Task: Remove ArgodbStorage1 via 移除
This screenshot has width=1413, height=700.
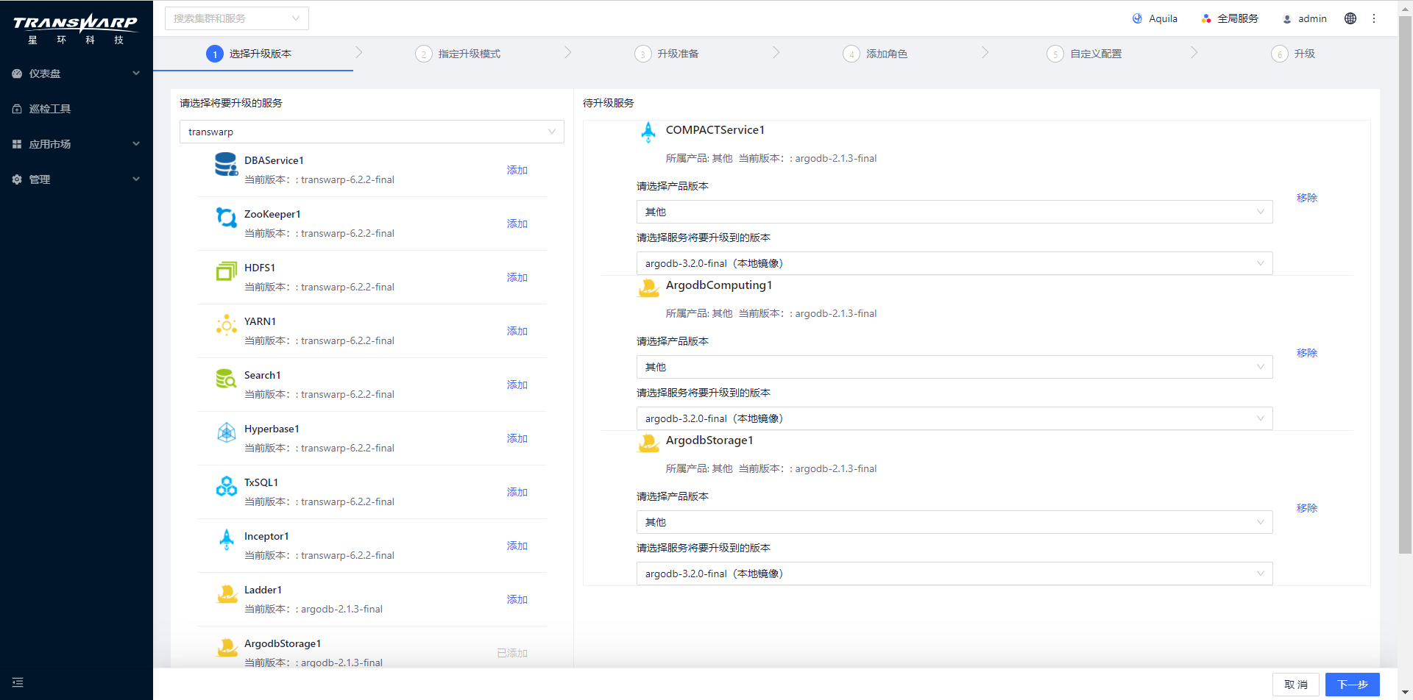Action: click(x=1307, y=508)
